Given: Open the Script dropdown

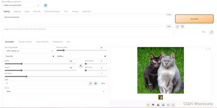Looking at the screenshot, I should tap(56, 91).
